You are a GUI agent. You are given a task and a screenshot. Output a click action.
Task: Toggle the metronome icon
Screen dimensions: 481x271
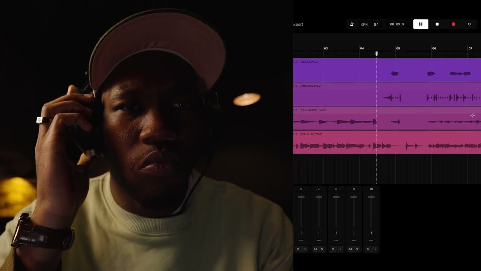[x=352, y=24]
